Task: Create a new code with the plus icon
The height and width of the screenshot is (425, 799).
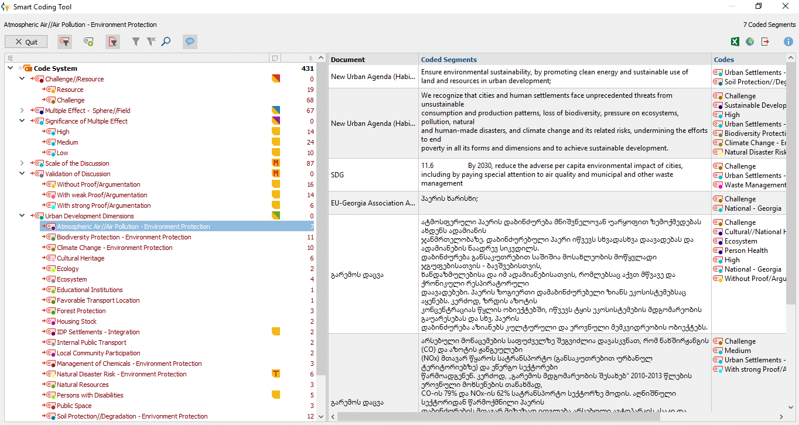Action: click(x=88, y=42)
